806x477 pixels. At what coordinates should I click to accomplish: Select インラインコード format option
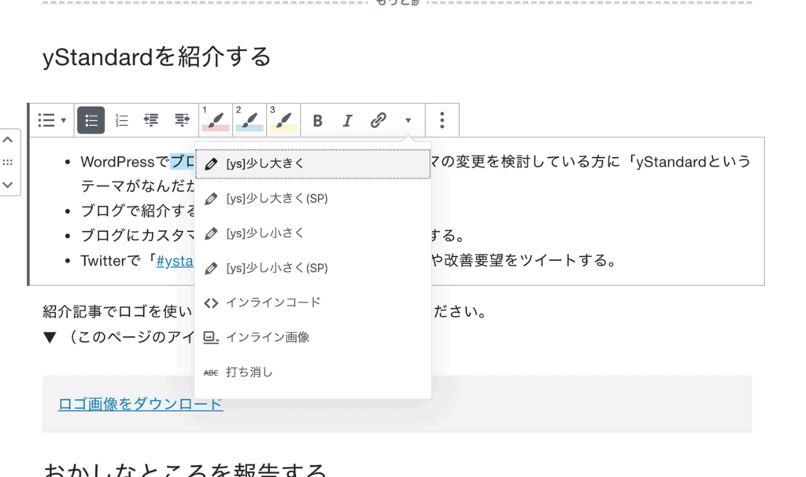(312, 303)
